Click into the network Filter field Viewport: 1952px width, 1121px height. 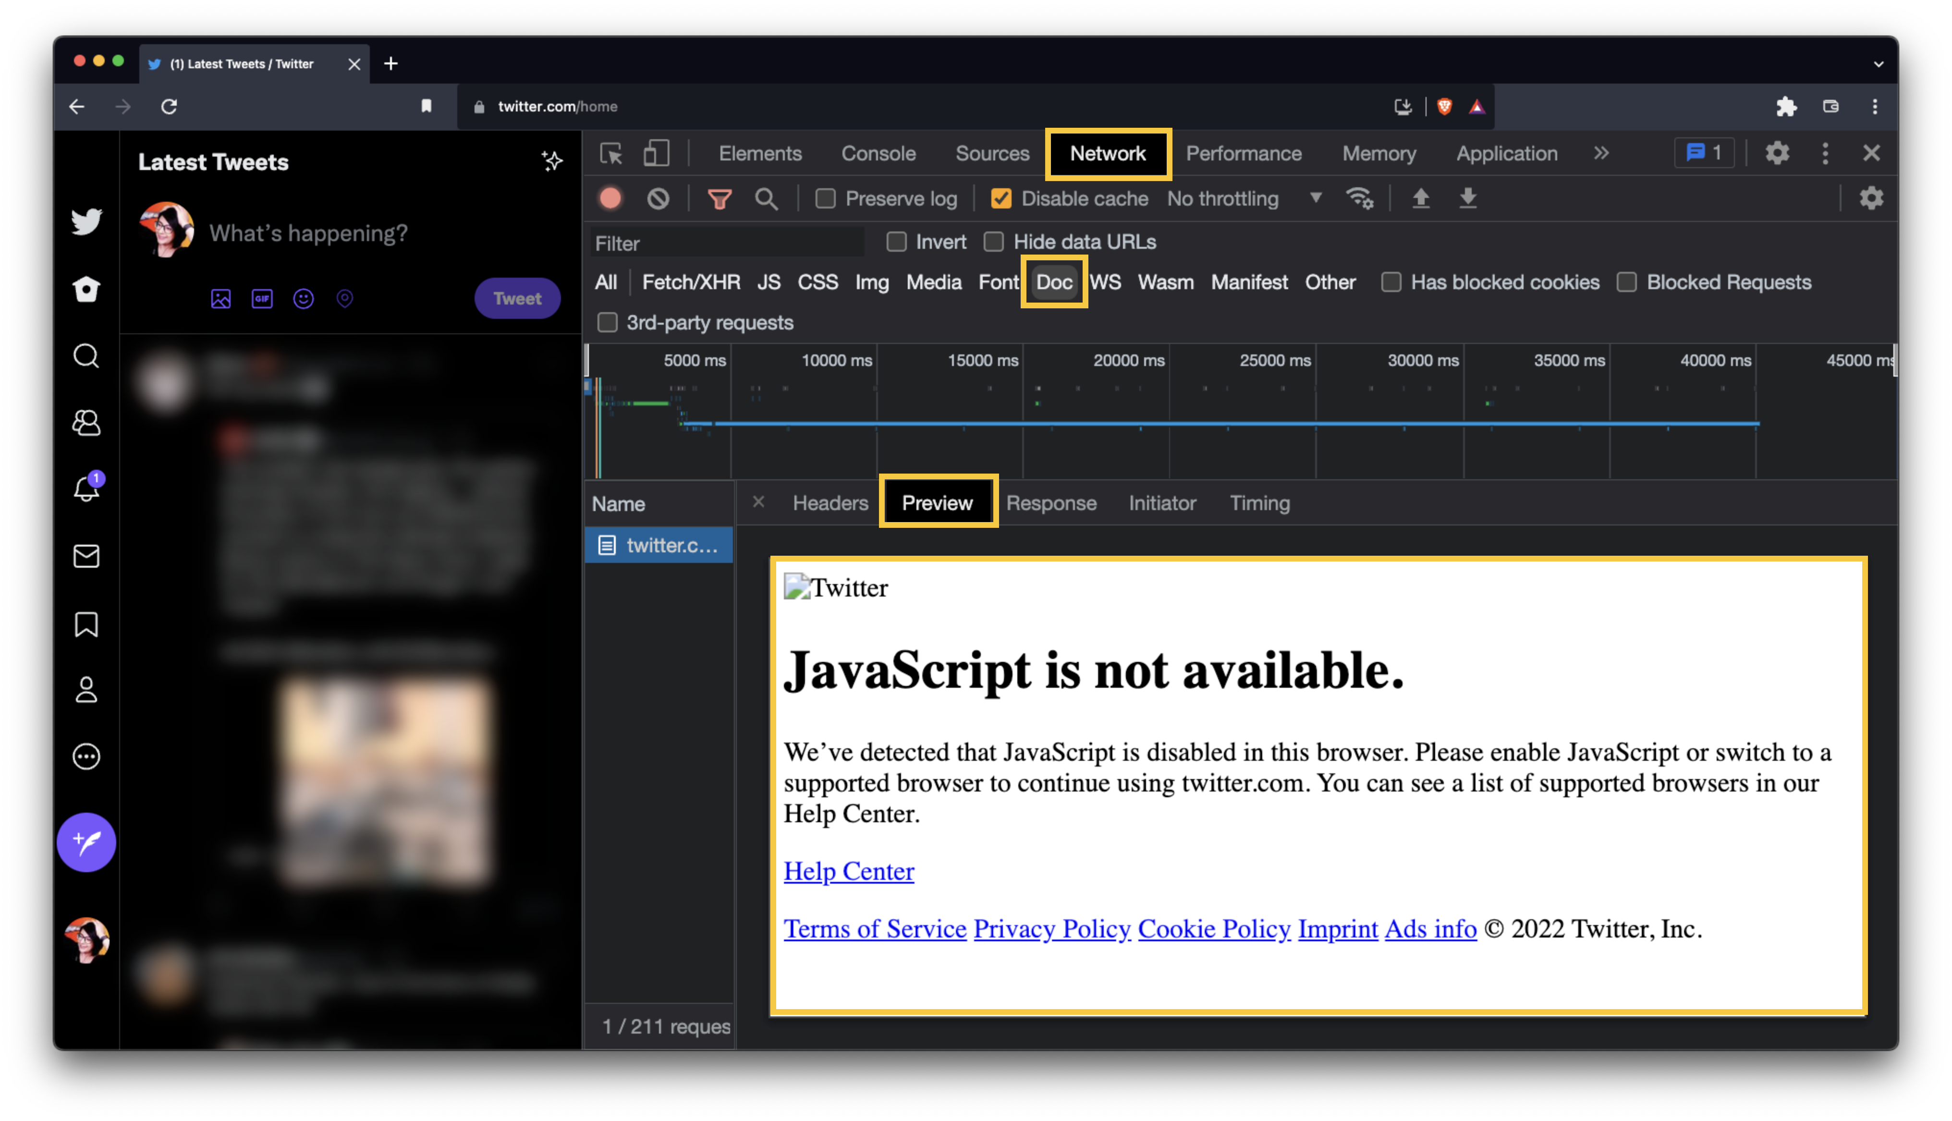tap(727, 244)
